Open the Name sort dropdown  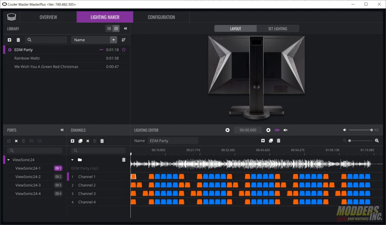(94, 40)
